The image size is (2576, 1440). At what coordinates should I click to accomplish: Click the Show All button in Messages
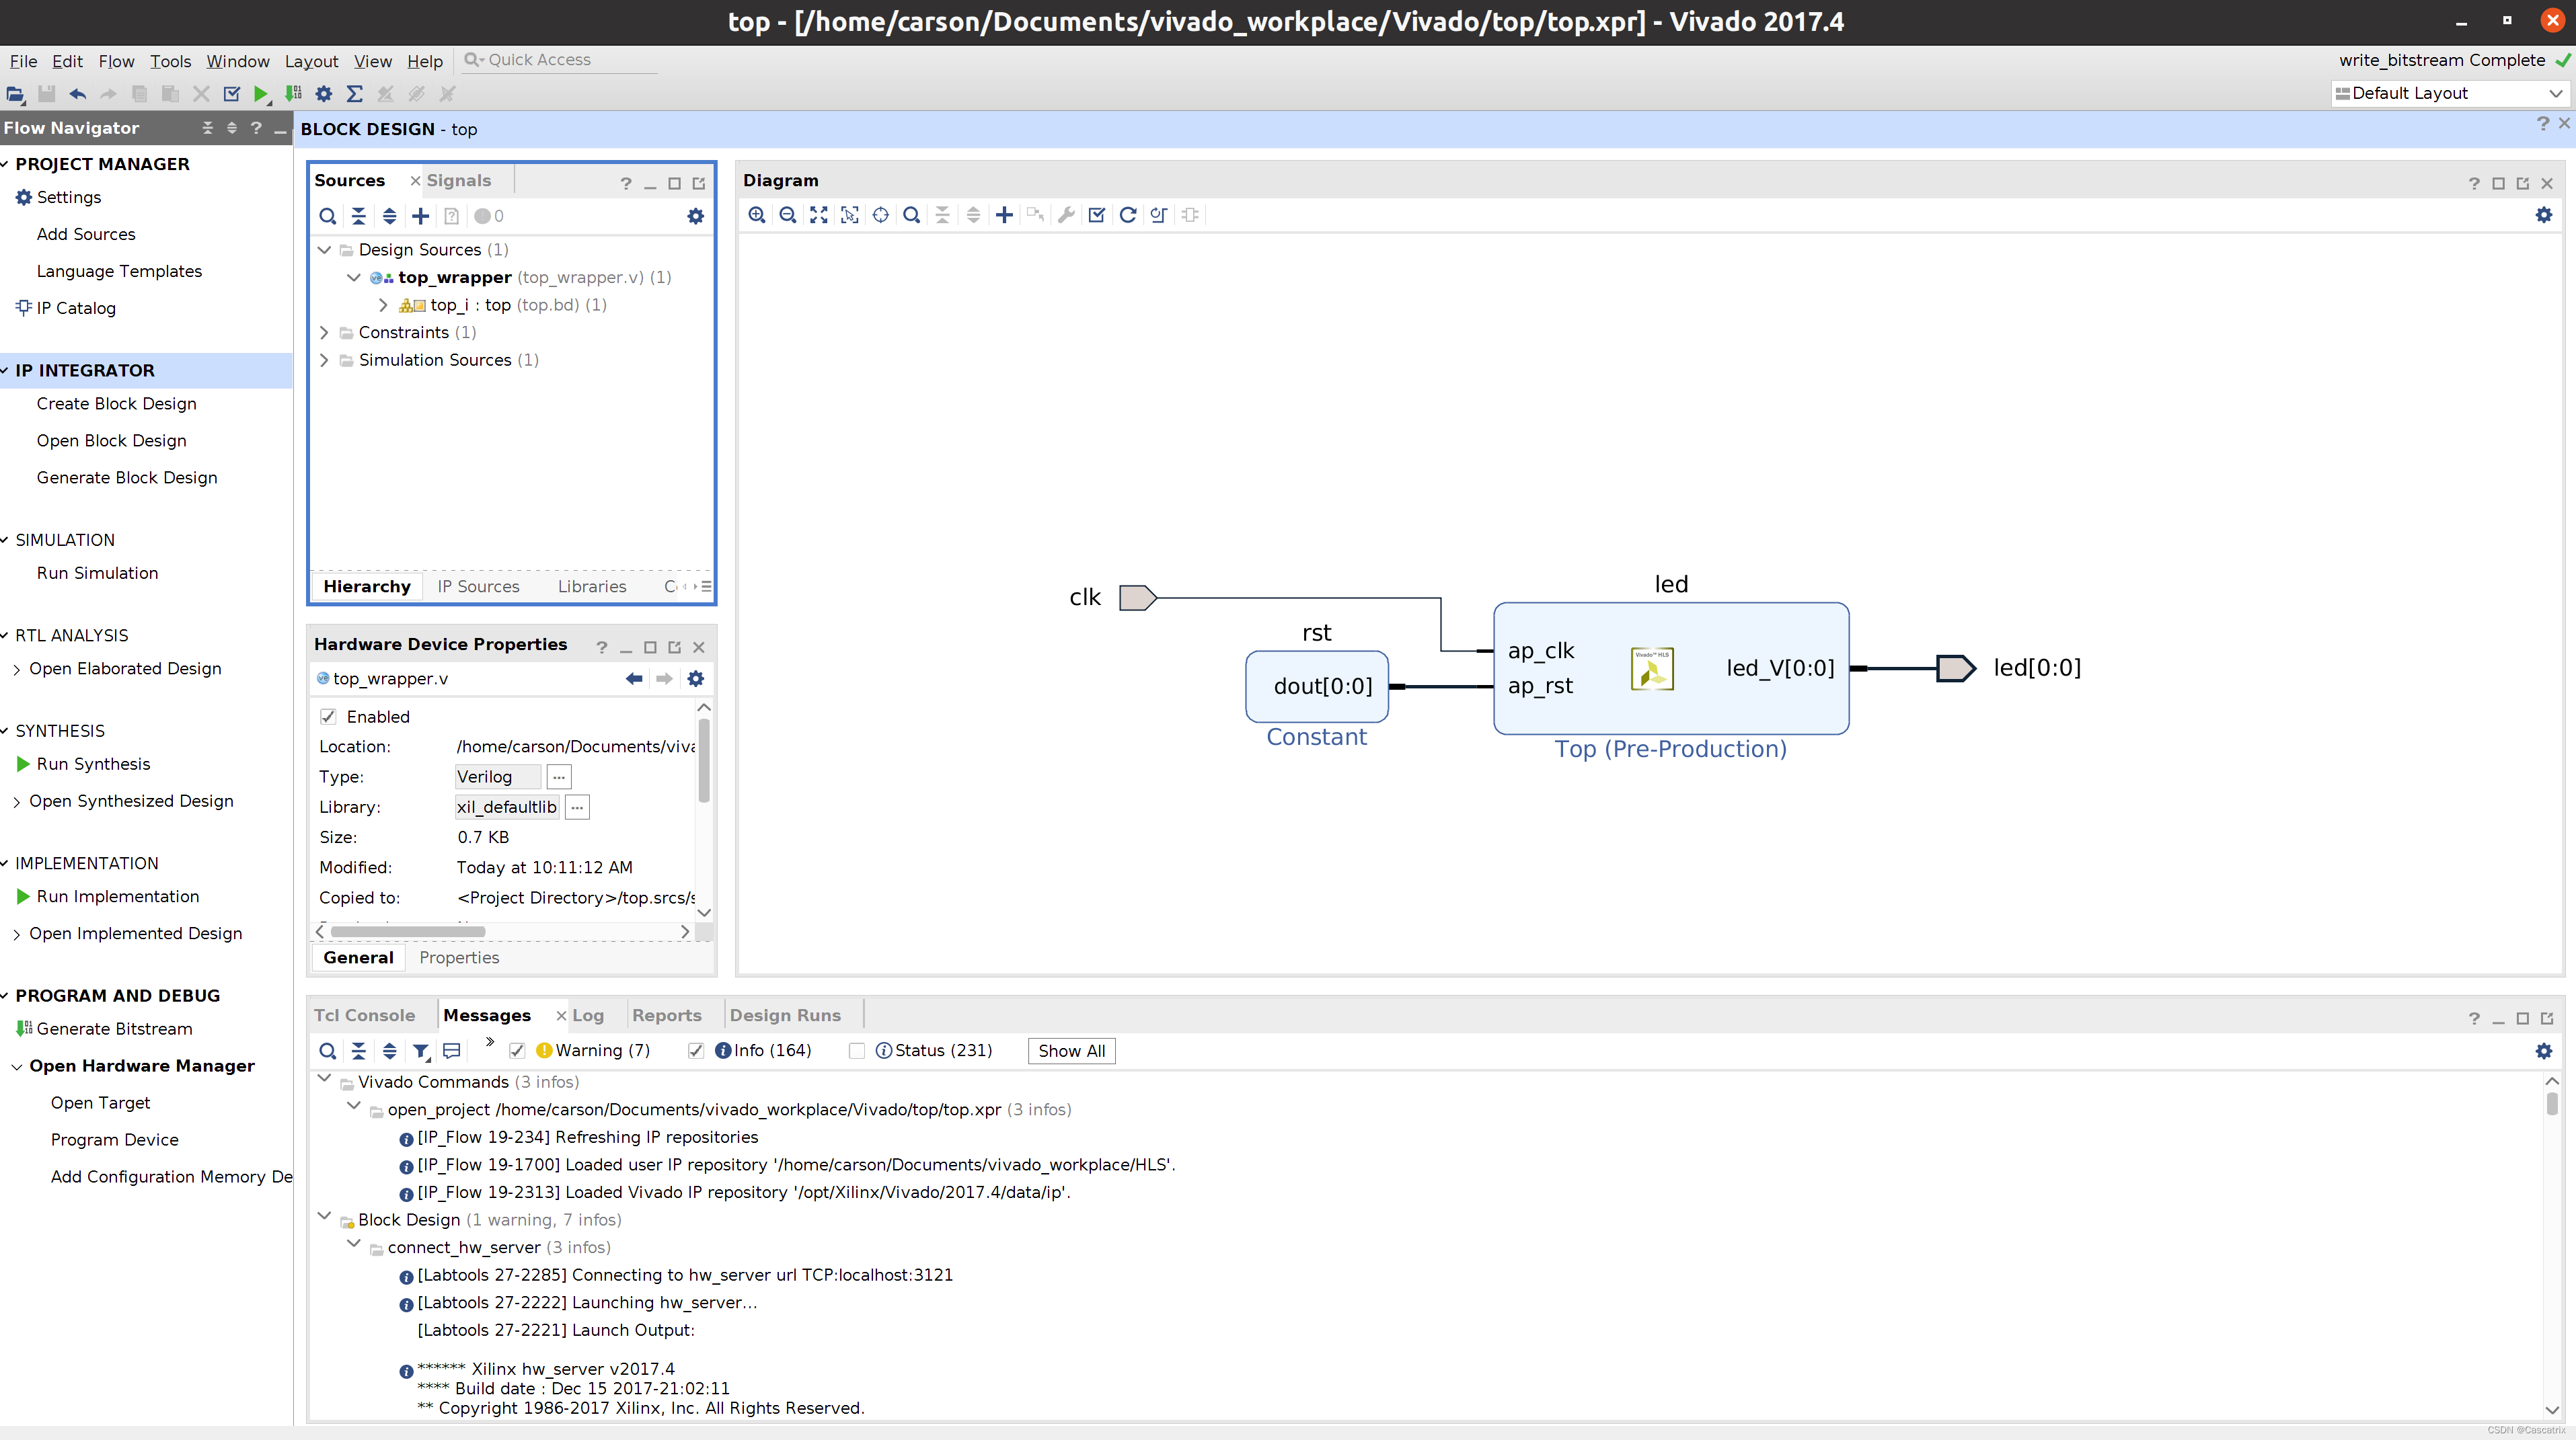pos(1072,1050)
